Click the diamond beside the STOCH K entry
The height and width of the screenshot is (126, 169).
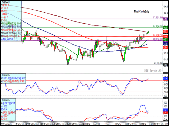pyautogui.click(x=1, y=78)
